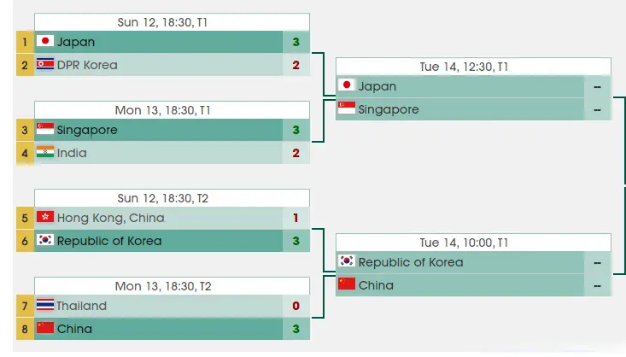The height and width of the screenshot is (357, 626).
Task: Click the Thailand flag icon
Action: point(45,306)
